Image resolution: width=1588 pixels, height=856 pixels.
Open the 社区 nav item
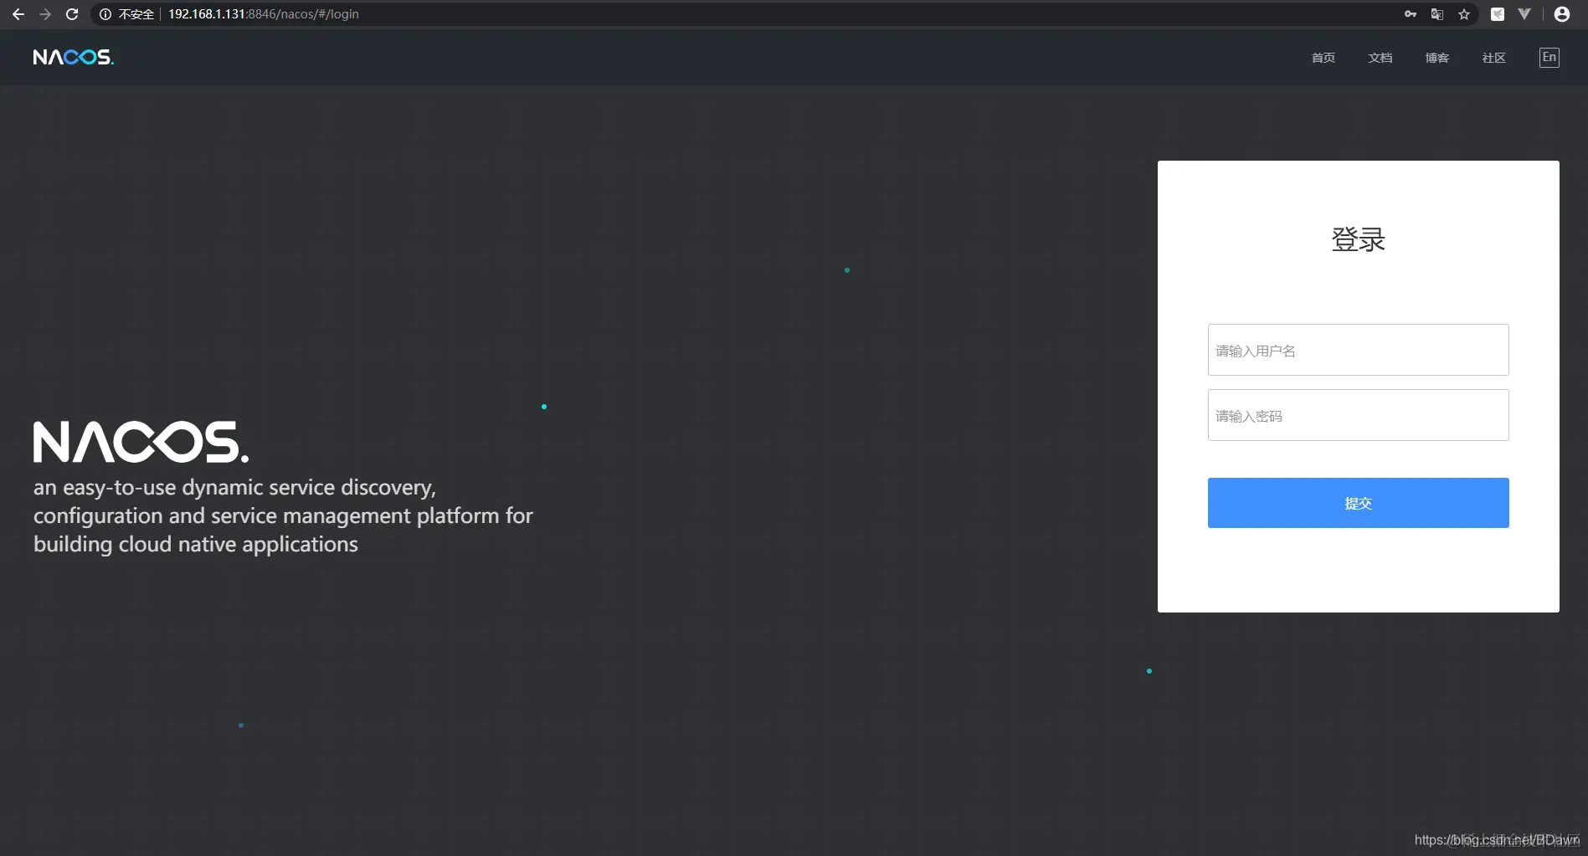[x=1494, y=58]
